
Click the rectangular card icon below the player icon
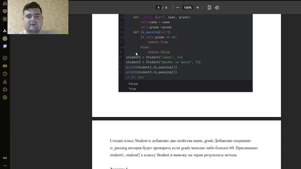(x=5, y=66)
